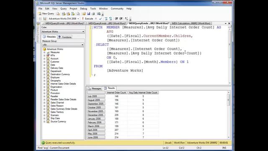Expand the Measures node
The image size is (268, 151).
coord(44,52)
